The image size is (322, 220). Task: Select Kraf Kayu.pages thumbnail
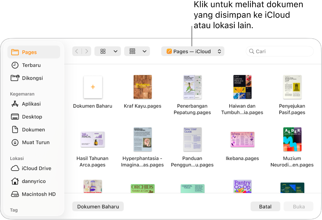(x=143, y=87)
